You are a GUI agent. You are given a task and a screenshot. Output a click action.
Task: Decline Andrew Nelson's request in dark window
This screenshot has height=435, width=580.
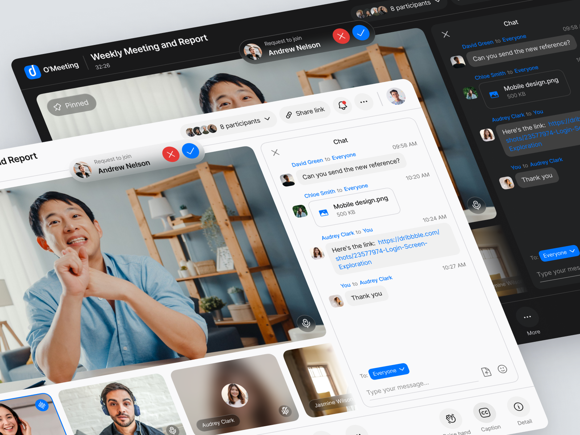point(341,36)
